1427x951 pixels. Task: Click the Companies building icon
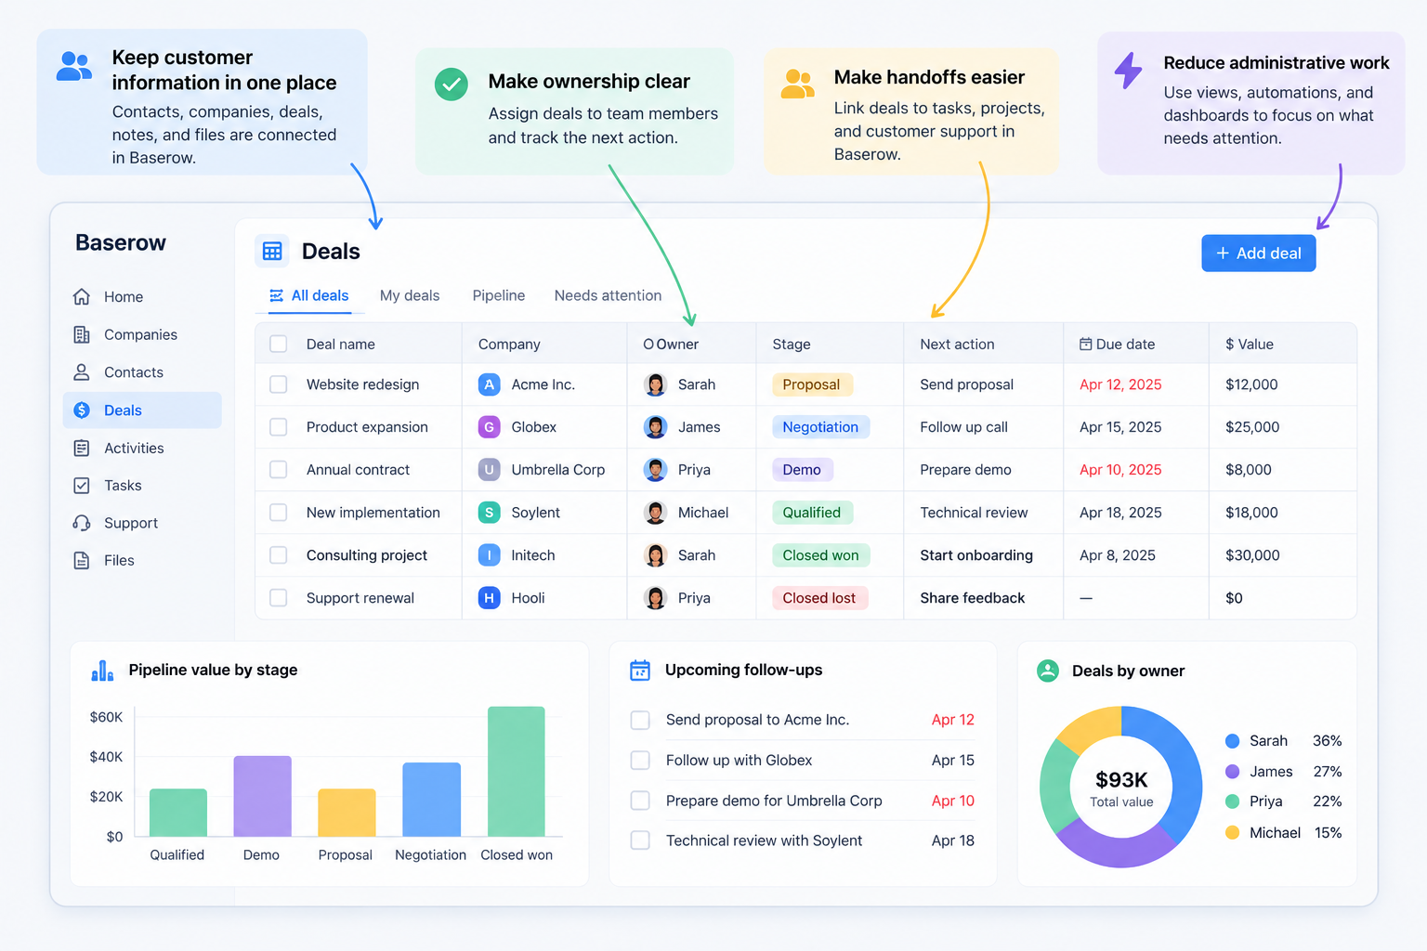click(x=82, y=334)
